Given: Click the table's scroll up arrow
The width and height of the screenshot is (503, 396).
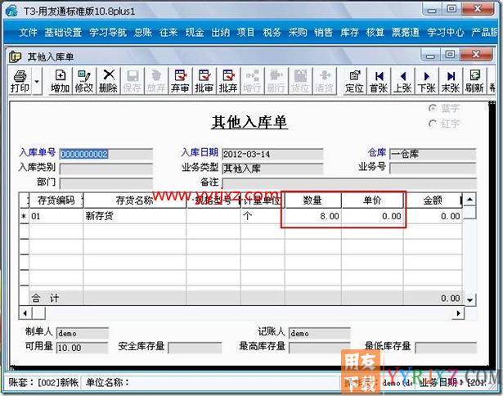Looking at the screenshot, I should (469, 200).
